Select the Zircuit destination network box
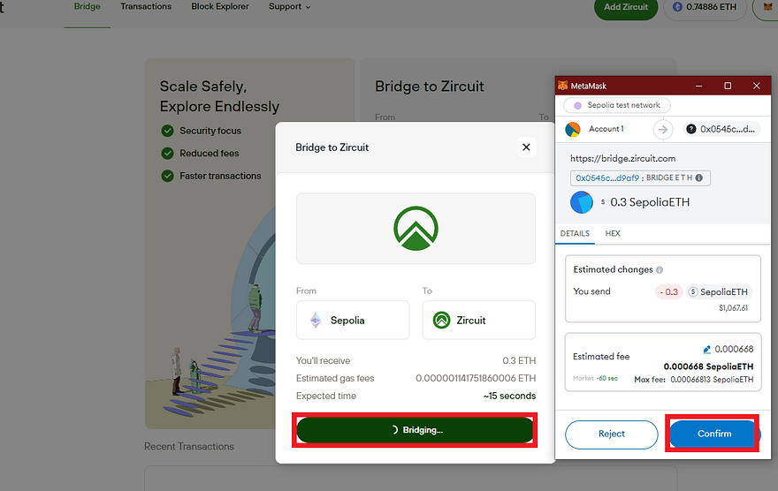This screenshot has height=491, width=778. coord(479,320)
